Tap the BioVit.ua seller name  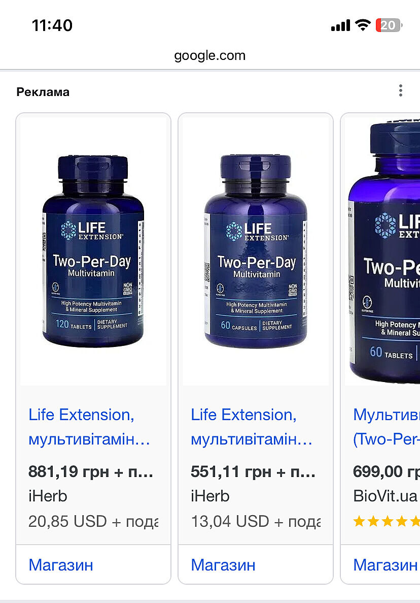385,496
